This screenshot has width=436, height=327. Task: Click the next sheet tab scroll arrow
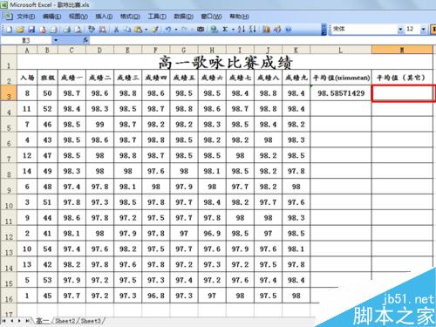click(x=19, y=321)
